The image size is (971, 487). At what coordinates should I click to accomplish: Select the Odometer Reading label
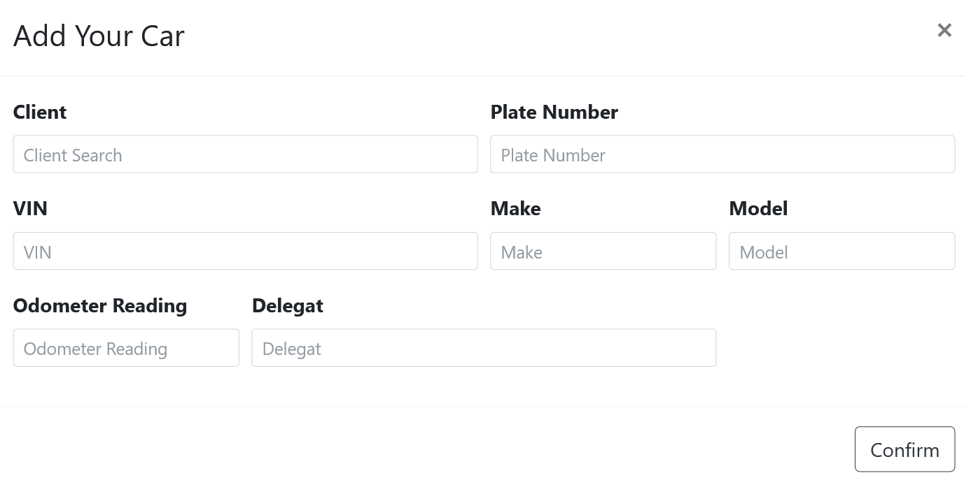click(x=100, y=305)
